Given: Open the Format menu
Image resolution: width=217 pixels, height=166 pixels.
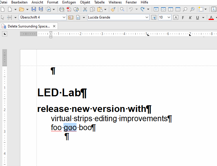Looking at the screenshot, I should click(53, 2).
